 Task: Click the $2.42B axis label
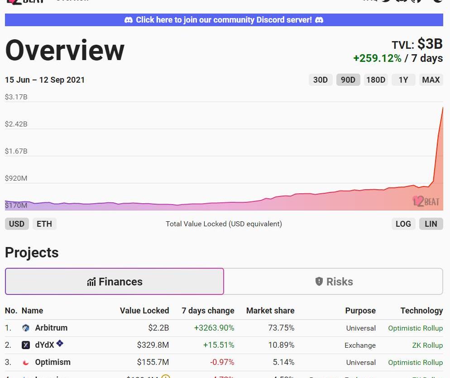click(16, 124)
